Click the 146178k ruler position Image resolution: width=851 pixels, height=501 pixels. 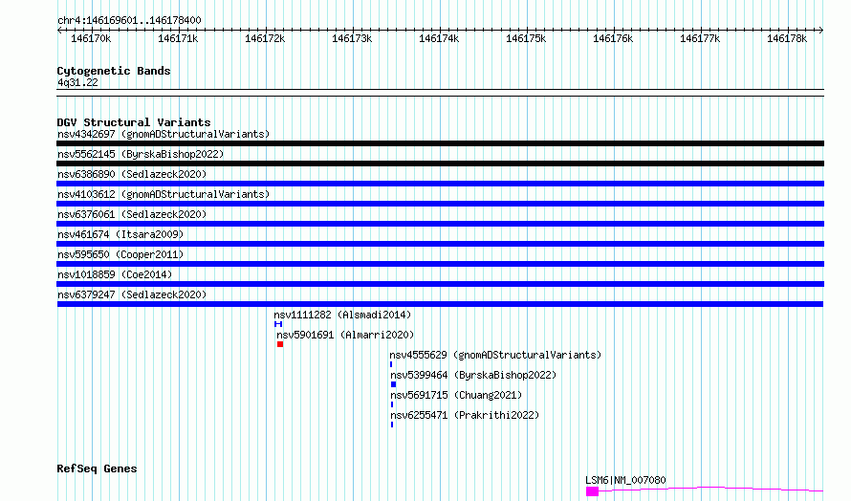pos(787,38)
